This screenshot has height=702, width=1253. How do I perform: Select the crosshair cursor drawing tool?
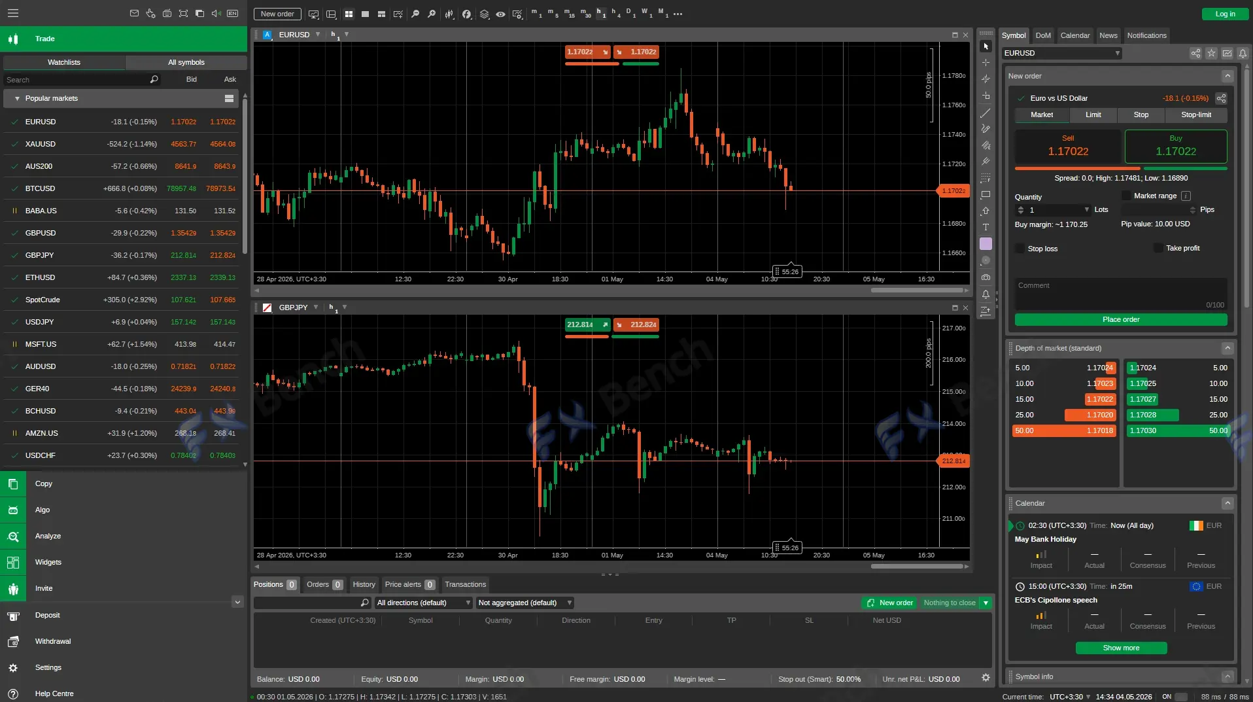(x=986, y=63)
